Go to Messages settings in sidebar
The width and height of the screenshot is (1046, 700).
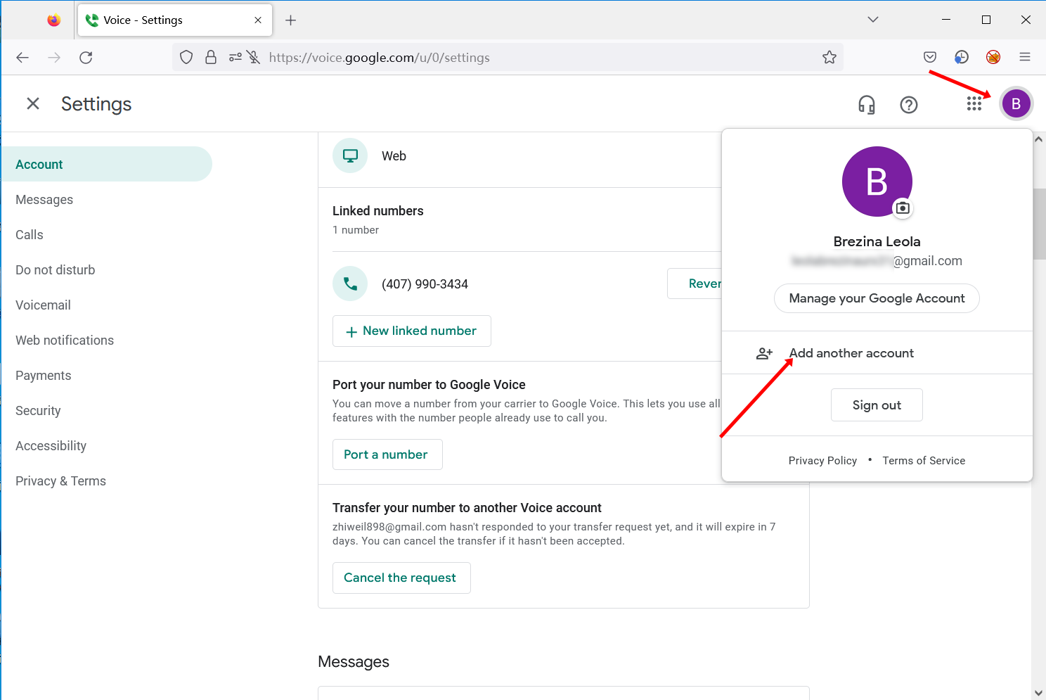tap(106, 200)
